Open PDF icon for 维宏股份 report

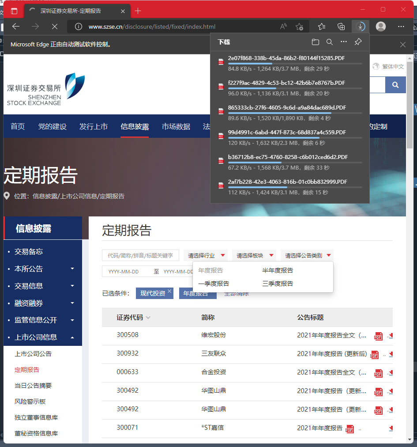(x=378, y=336)
